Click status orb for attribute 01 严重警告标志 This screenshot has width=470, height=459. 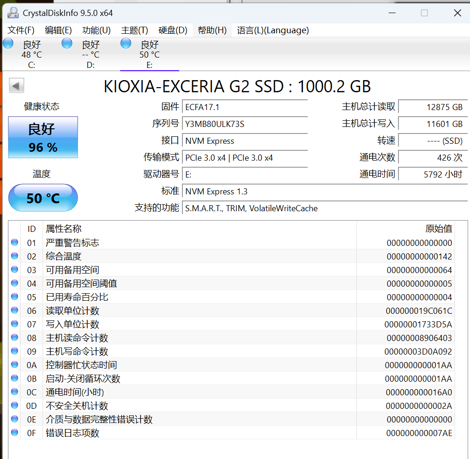tap(14, 242)
